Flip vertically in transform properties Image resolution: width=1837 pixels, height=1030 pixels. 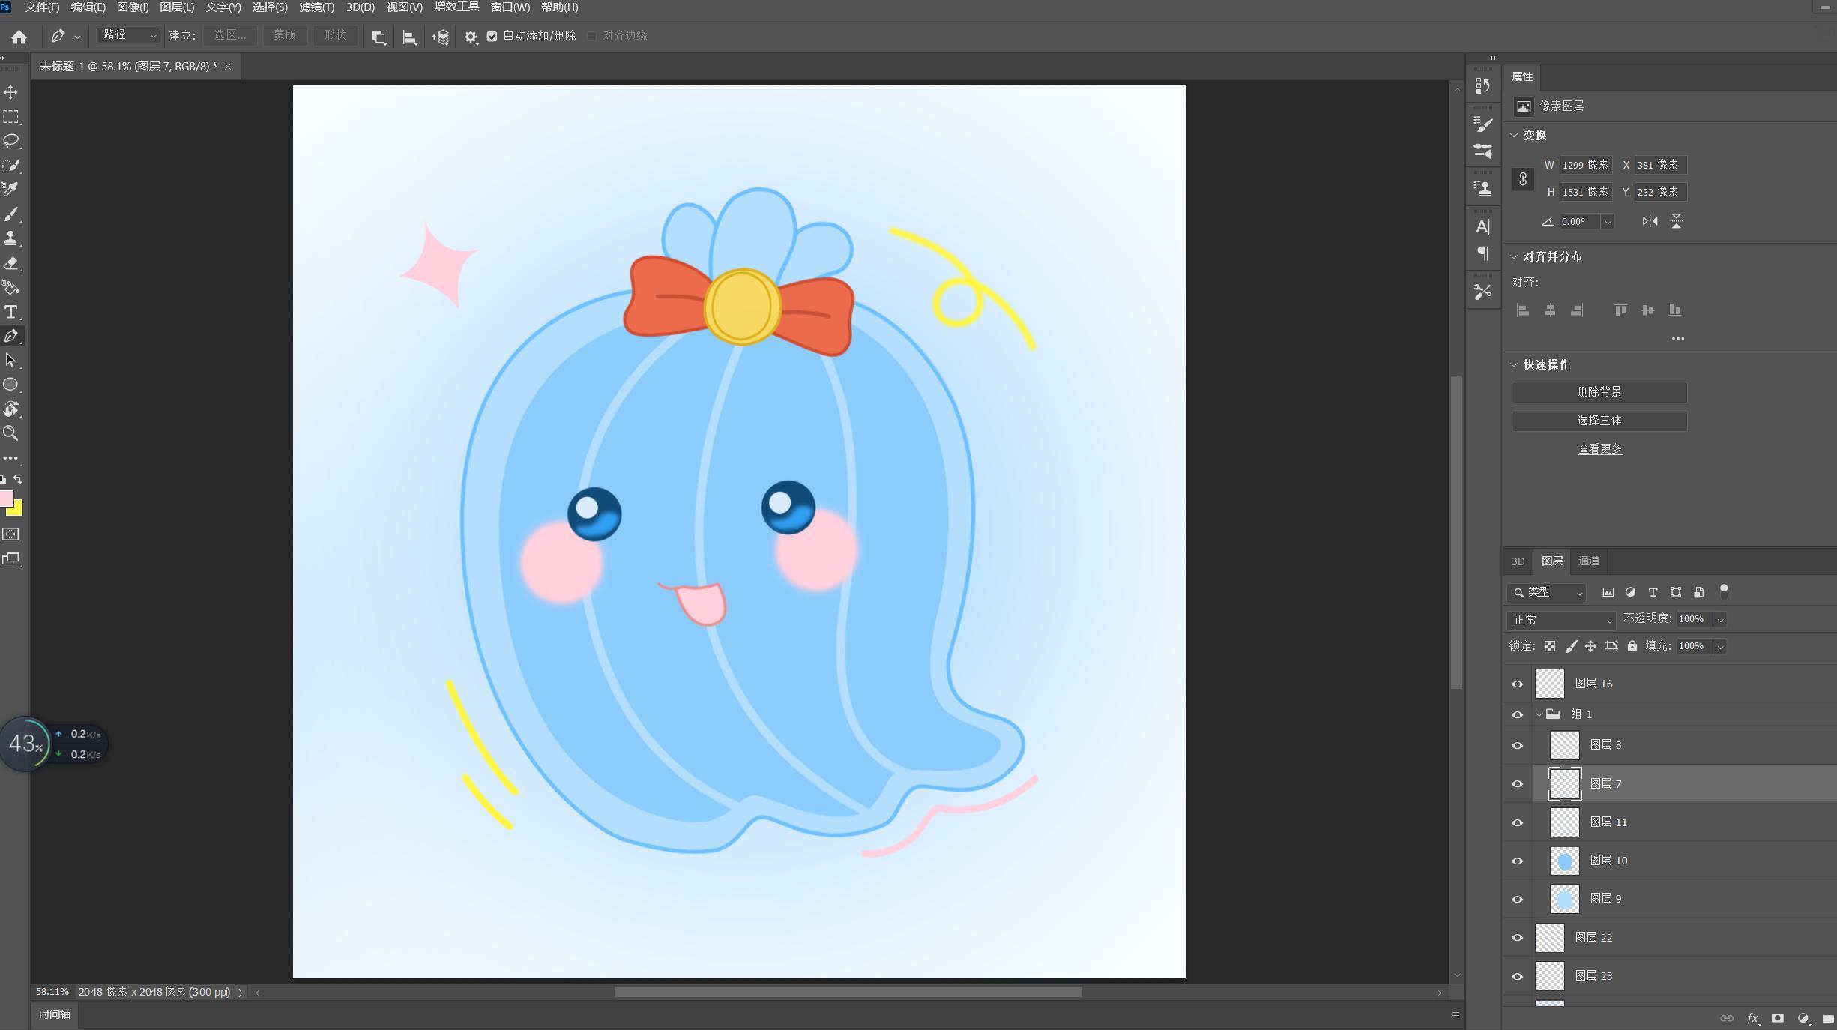point(1677,221)
